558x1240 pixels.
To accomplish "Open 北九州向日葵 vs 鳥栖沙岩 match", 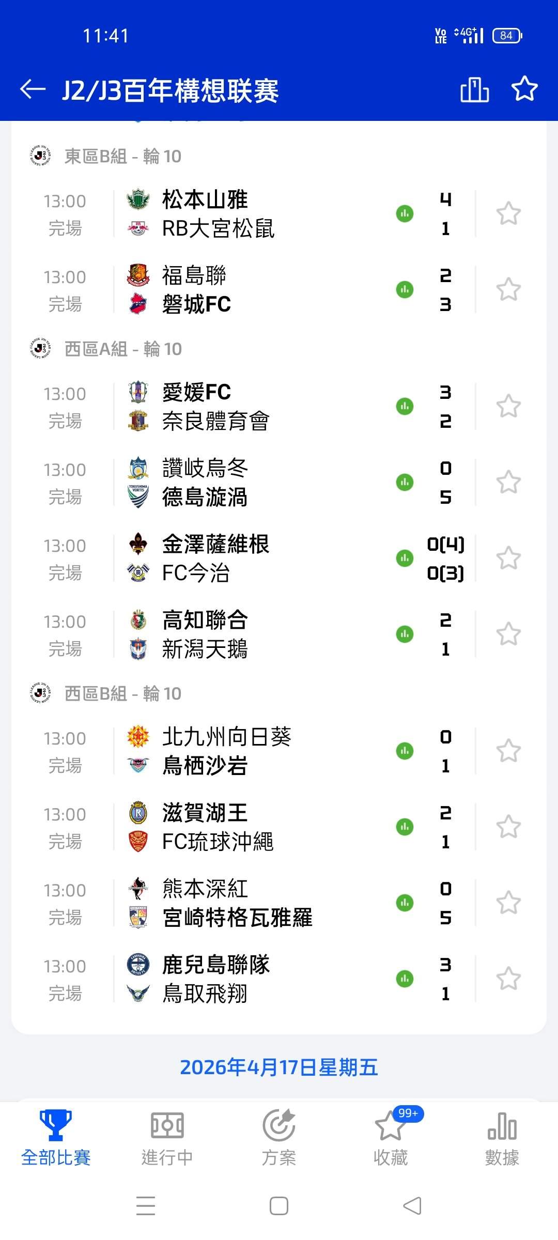I will pos(248,751).
